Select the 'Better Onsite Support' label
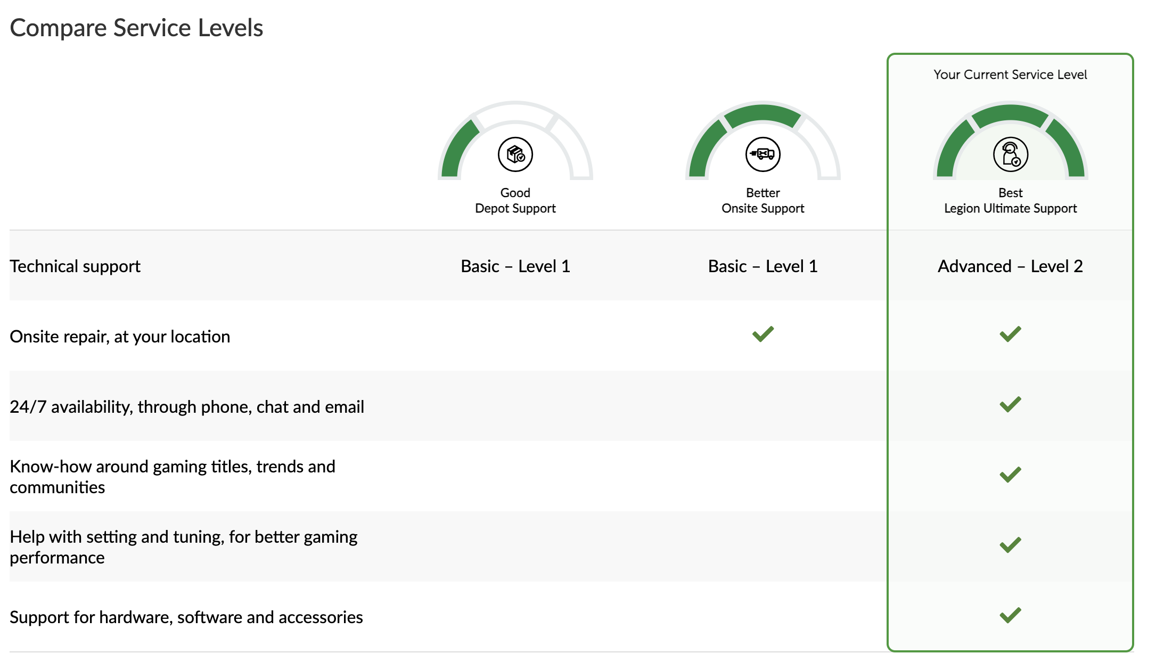The height and width of the screenshot is (670, 1164). click(x=763, y=200)
